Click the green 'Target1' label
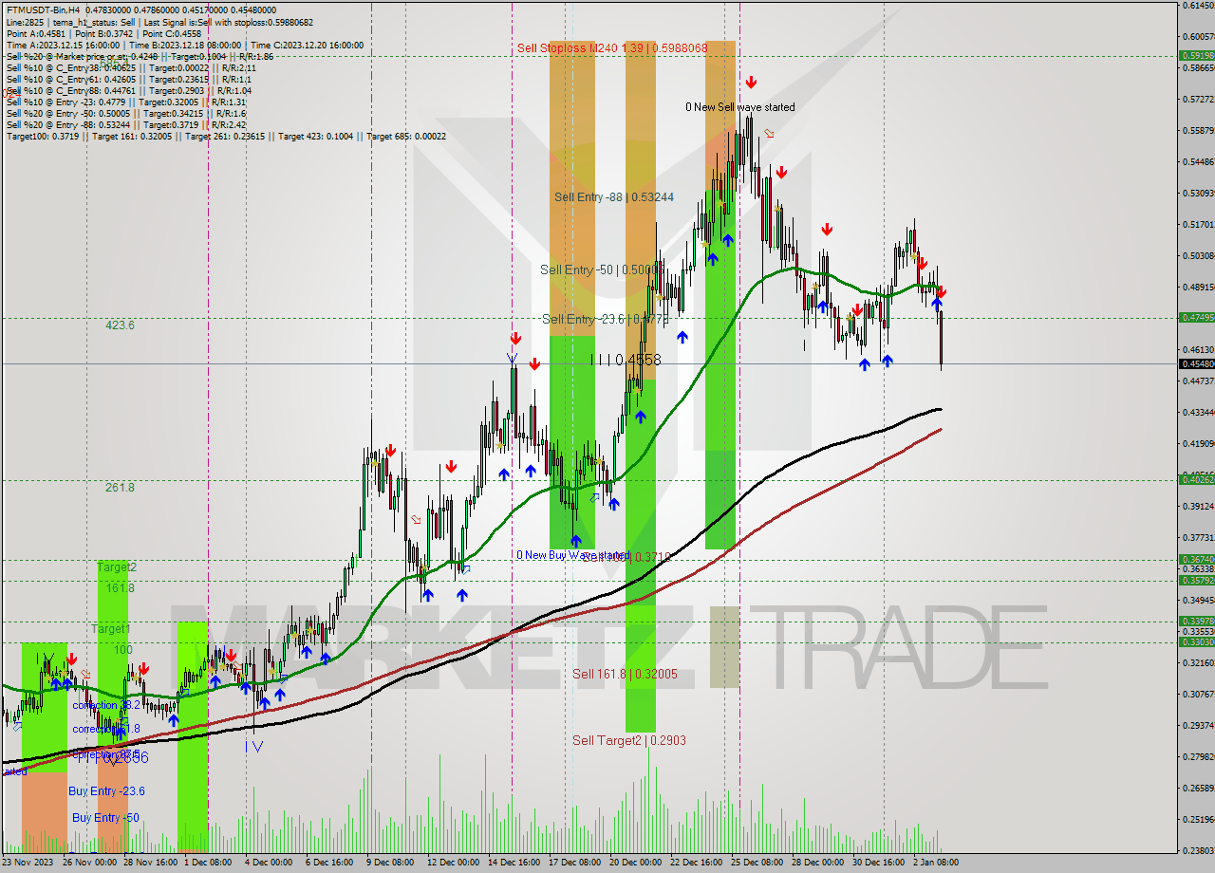The height and width of the screenshot is (873, 1215). click(x=111, y=628)
